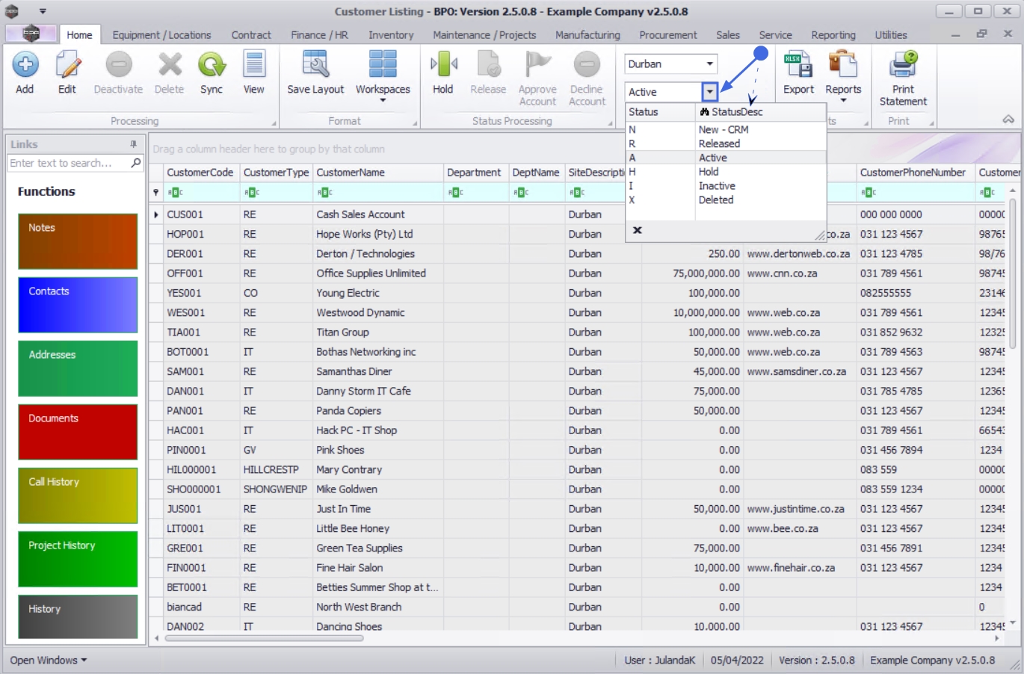Open the Documents function tile
The height and width of the screenshot is (674, 1024).
[x=78, y=432]
